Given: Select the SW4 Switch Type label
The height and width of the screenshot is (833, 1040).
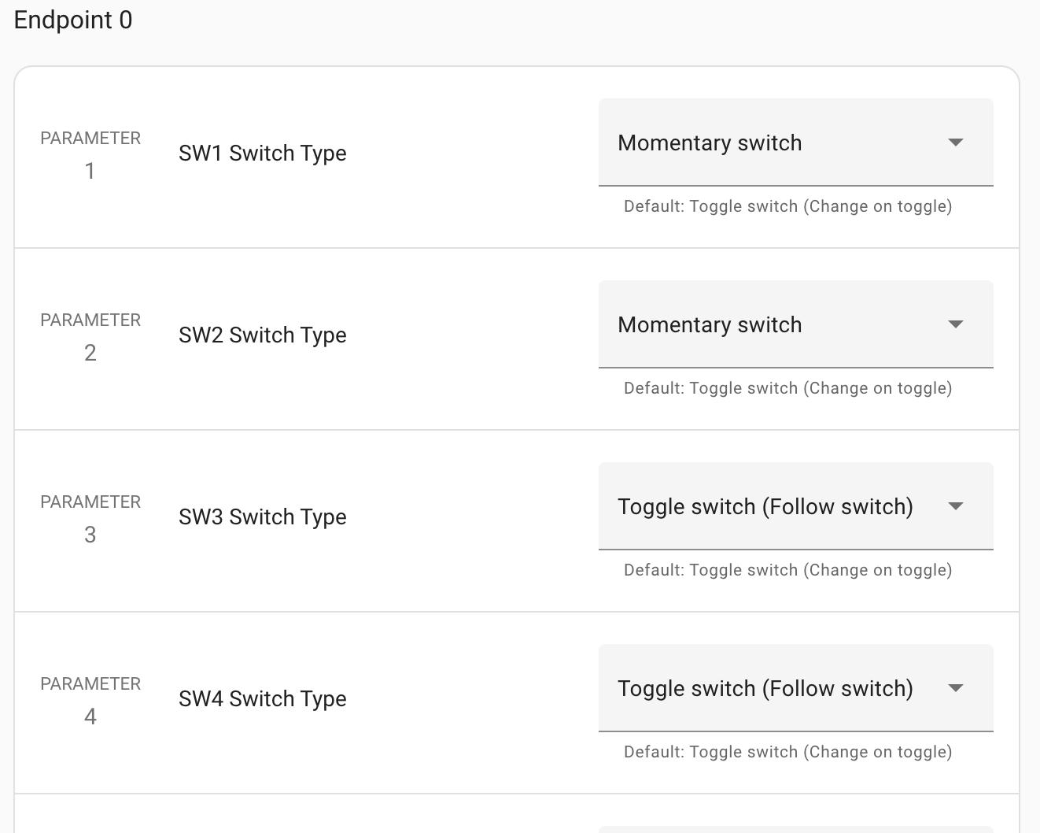Looking at the screenshot, I should 263,699.
